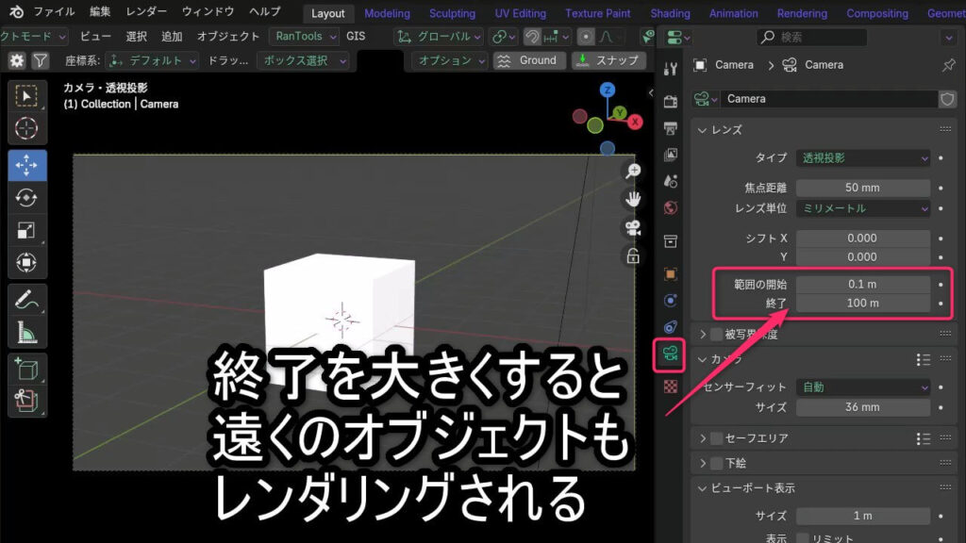Open the Object Constraints properties tab
Screen dimensions: 966x543
coord(671,327)
